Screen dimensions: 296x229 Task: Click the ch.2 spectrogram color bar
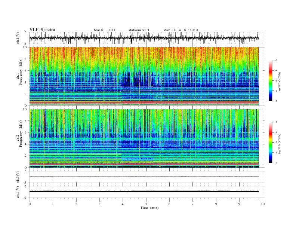[271, 143]
